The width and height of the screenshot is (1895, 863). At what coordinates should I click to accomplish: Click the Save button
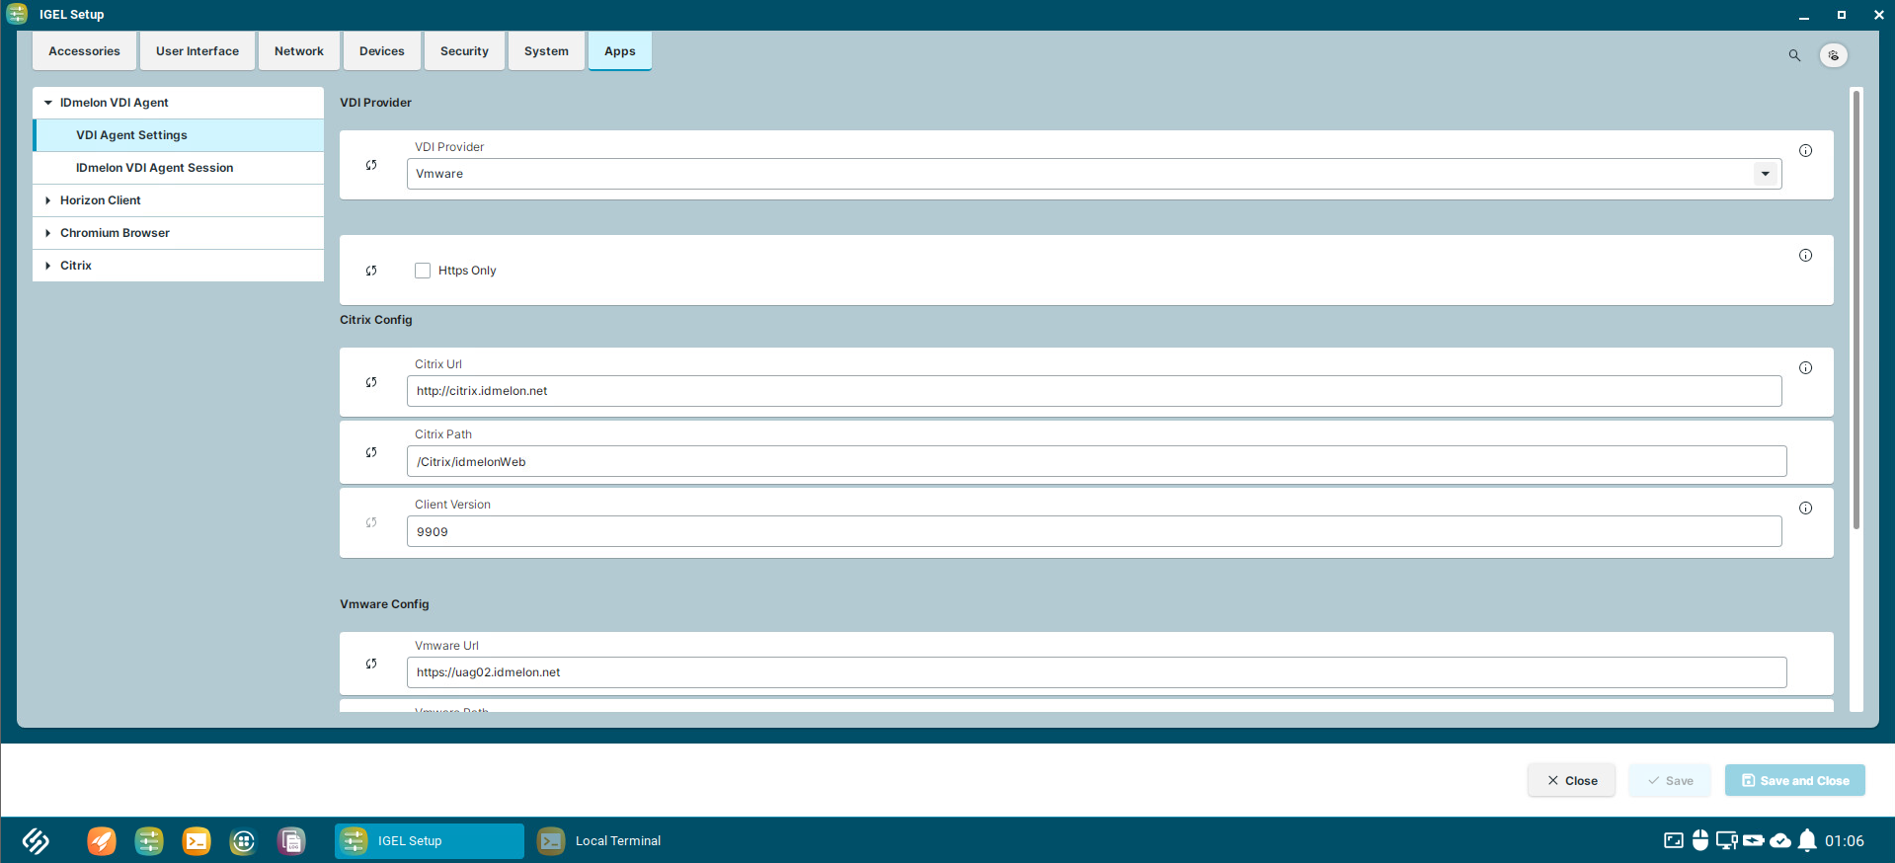point(1670,780)
